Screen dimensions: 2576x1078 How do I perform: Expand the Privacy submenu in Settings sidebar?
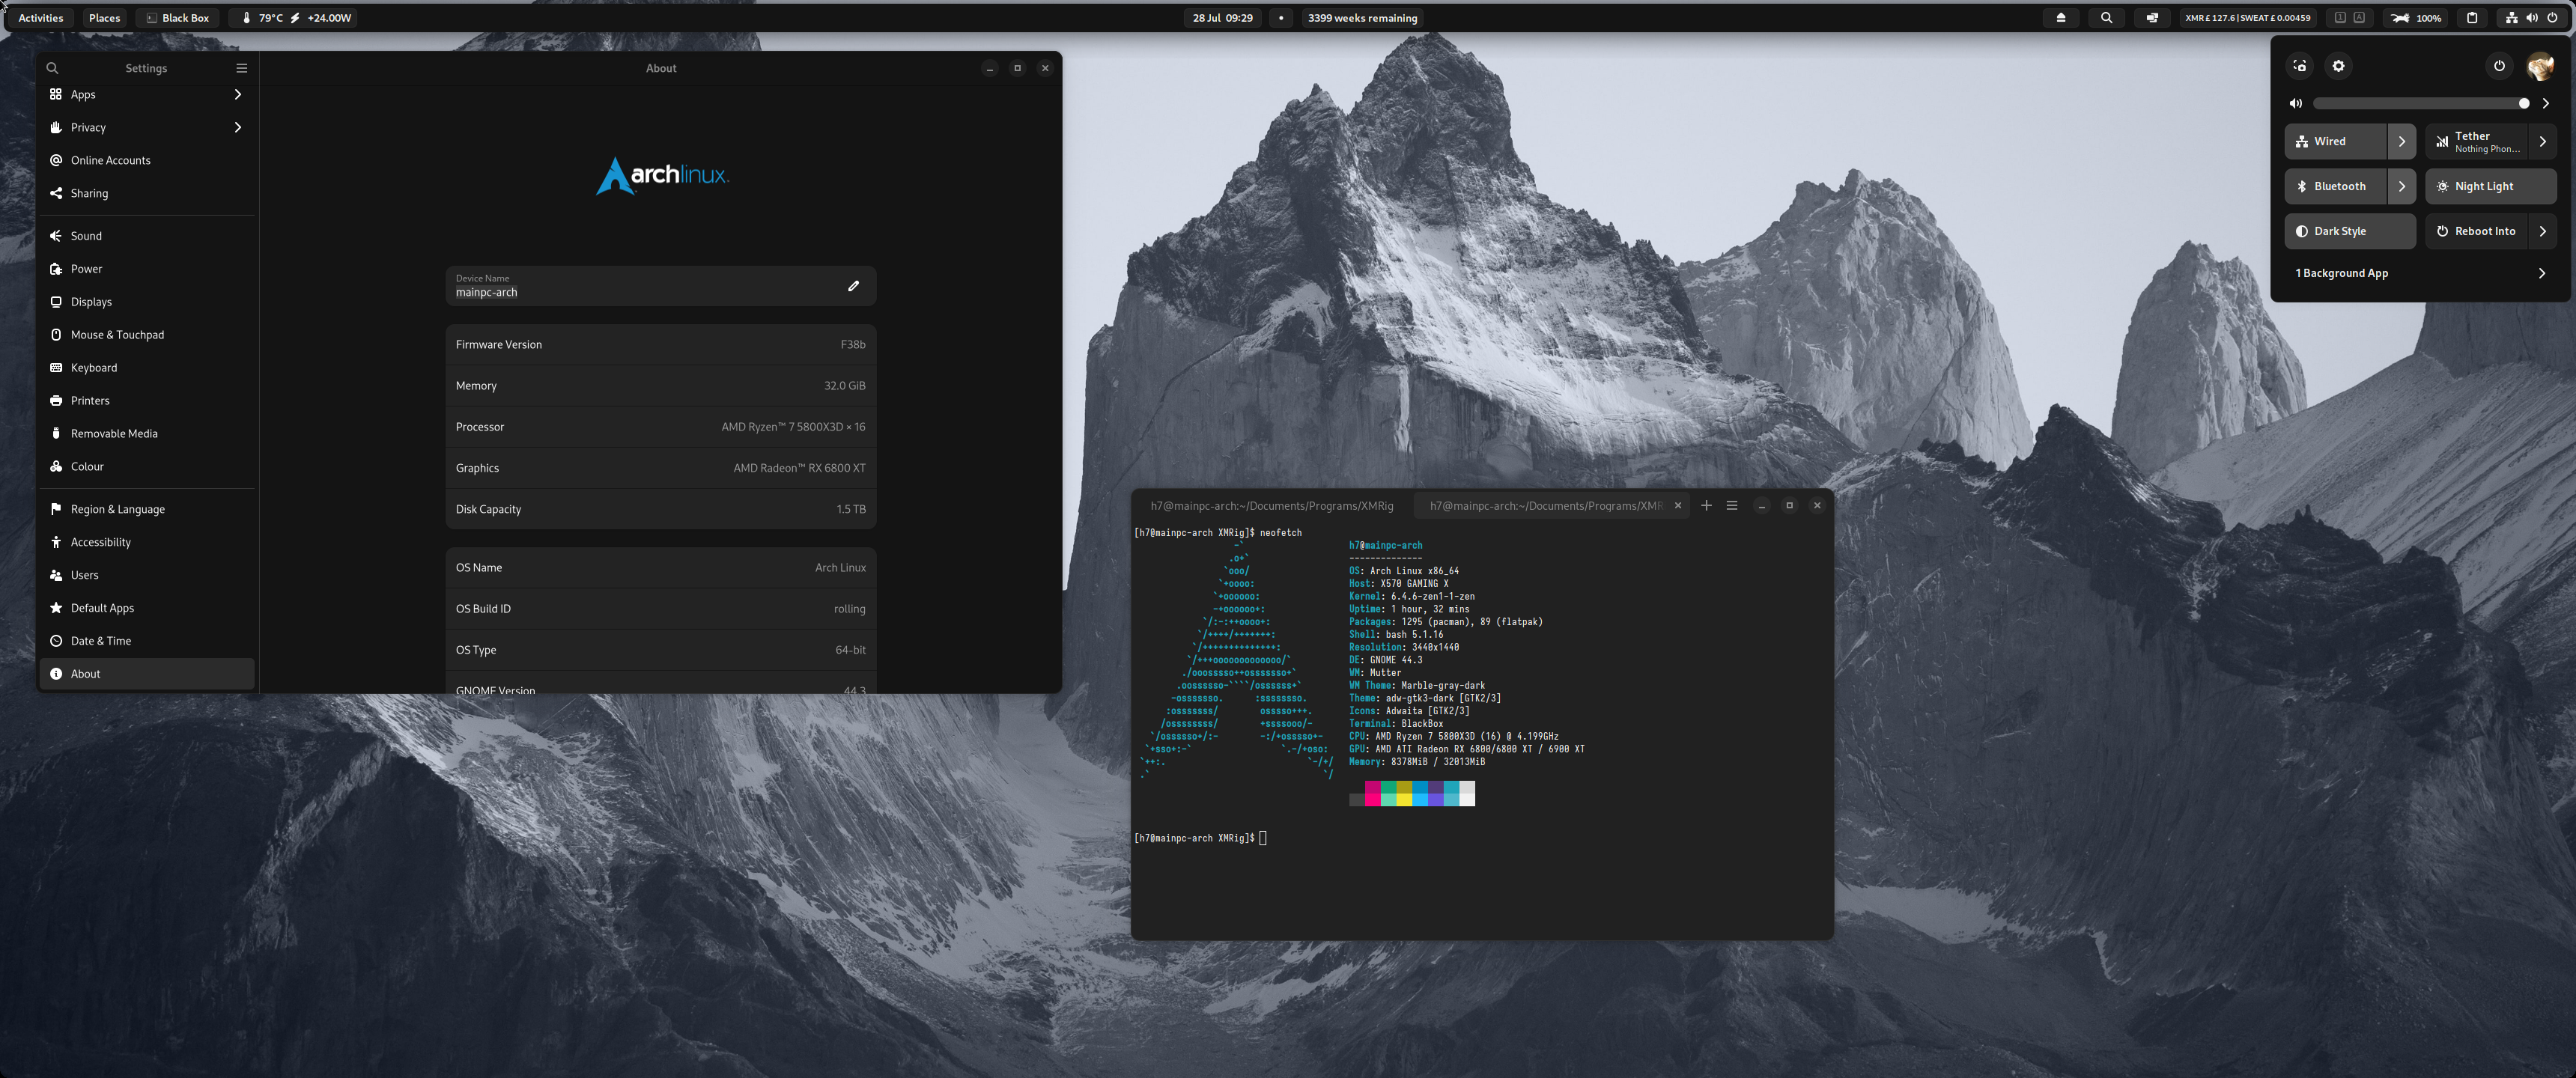147,127
